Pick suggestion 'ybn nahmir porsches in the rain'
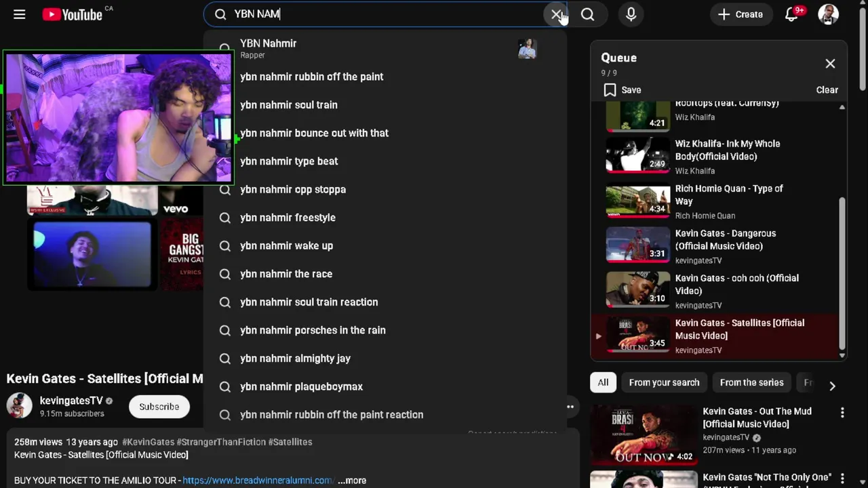 coord(384,330)
